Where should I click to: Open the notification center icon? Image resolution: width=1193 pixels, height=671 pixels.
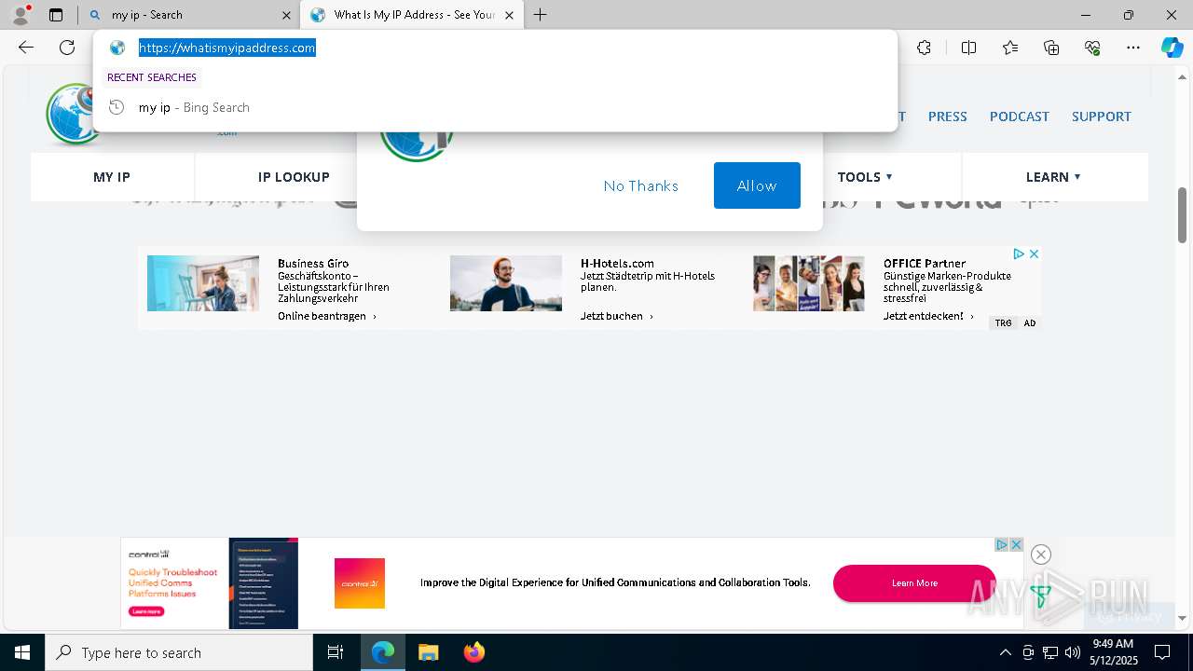click(1162, 652)
